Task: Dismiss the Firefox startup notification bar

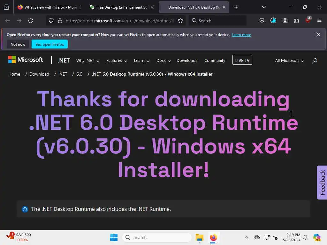Action: [318, 34]
